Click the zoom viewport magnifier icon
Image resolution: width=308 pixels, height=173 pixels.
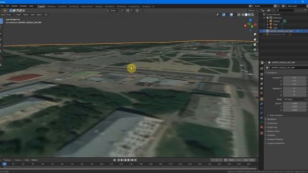pyautogui.click(x=255, y=34)
